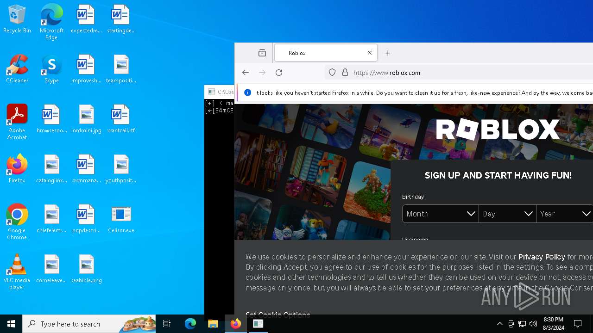The width and height of the screenshot is (593, 333).
Task: Launch Firefox from the desktop shortcut
Action: (17, 169)
